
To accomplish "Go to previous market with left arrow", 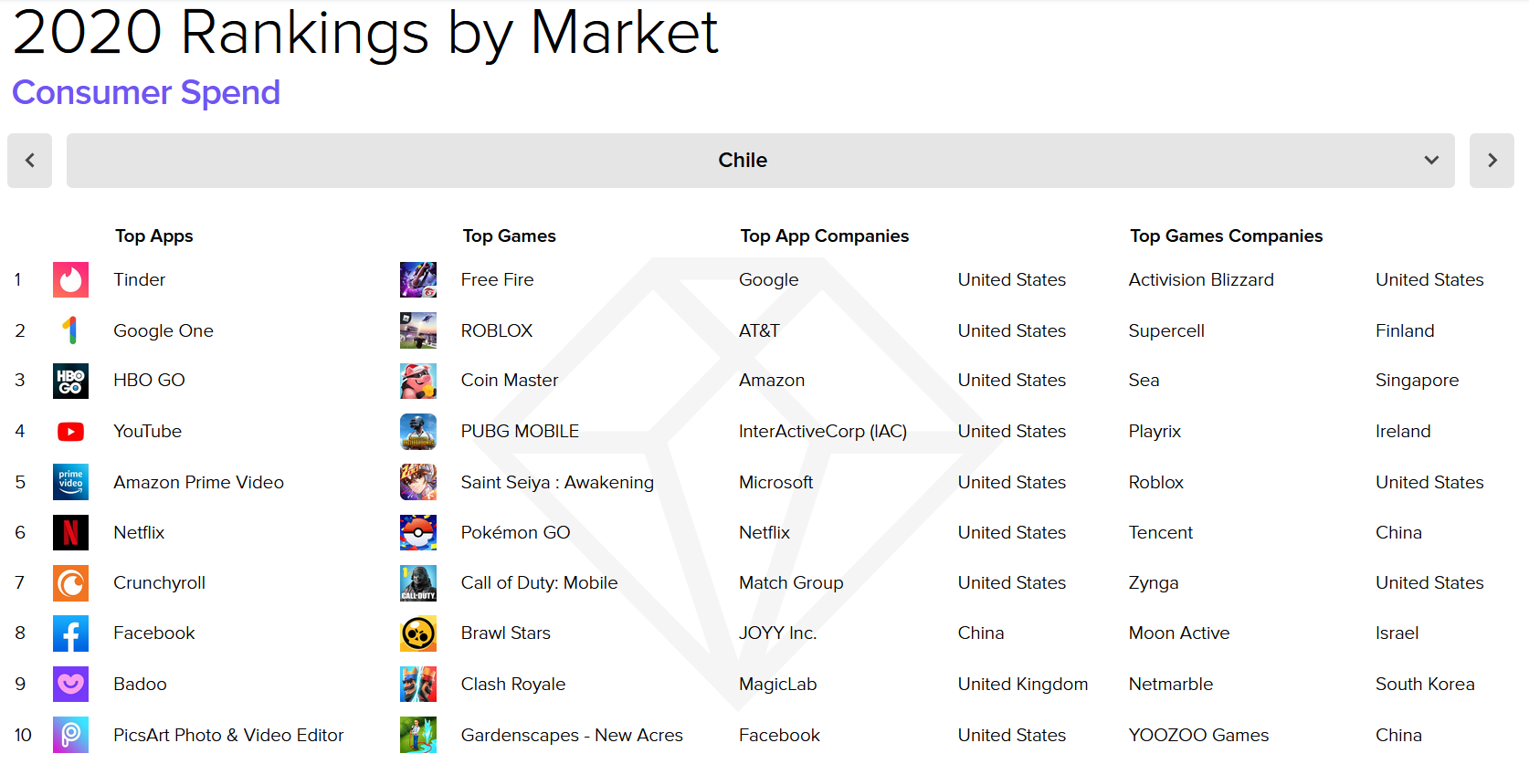I will pos(30,161).
